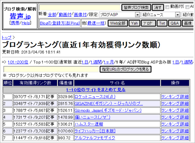Click the ブログ search button
The height and width of the screenshot is (143, 195).
(148, 23)
